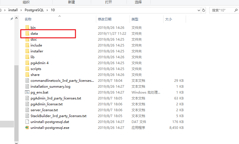Select the lib folder icon
Image resolution: width=239 pixels, height=144 pixels.
(x=27, y=57)
